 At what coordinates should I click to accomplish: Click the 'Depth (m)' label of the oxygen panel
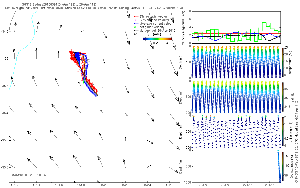tap(181, 166)
